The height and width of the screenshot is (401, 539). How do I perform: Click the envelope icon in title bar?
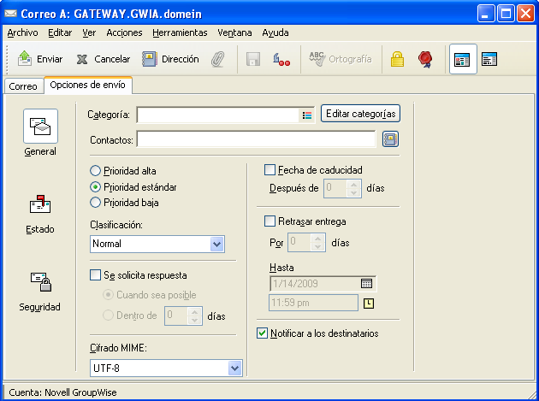10,14
